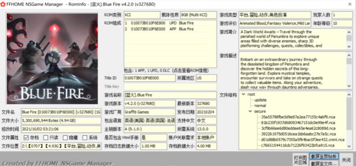Click the 游戏版本 v4.2.0 field

pyautogui.click(x=150, y=103)
